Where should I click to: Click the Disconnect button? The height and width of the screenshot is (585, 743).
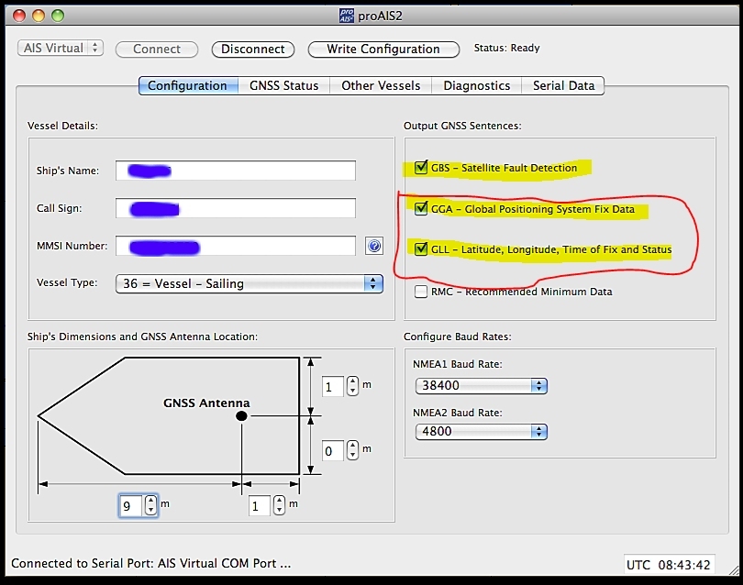[x=253, y=49]
